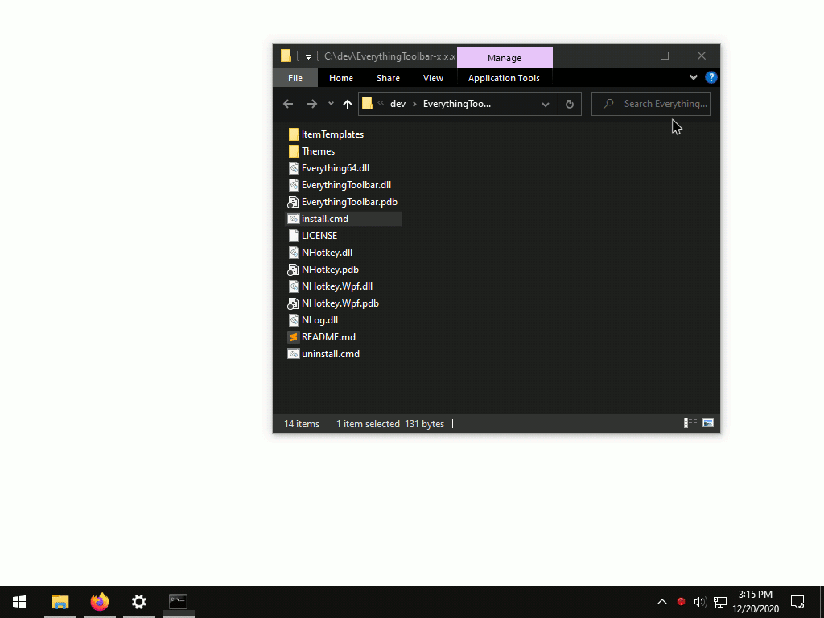Screen dimensions: 824x618
Task: Open the taskbar clock showing 3:15 PM
Action: pyautogui.click(x=755, y=602)
